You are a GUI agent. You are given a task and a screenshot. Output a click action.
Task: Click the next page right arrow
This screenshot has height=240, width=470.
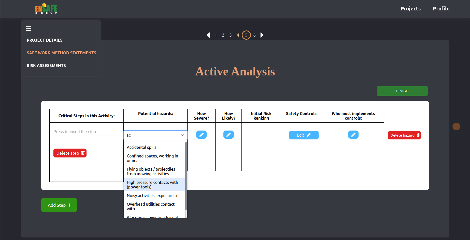262,35
